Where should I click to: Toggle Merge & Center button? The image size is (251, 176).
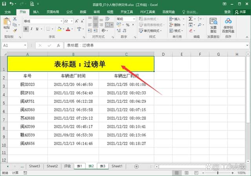(107, 25)
